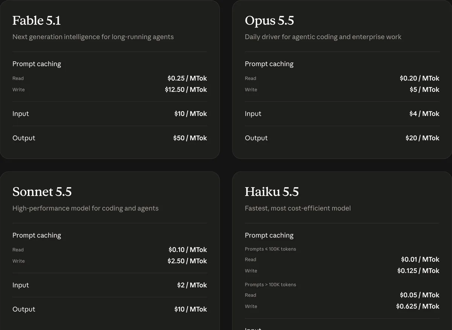This screenshot has width=452, height=330.
Task: Click the $0.05 / MTok cache read price
Action: pos(420,295)
